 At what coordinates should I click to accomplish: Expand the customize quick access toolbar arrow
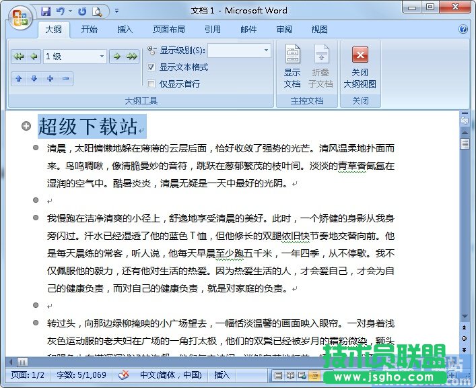116,11
